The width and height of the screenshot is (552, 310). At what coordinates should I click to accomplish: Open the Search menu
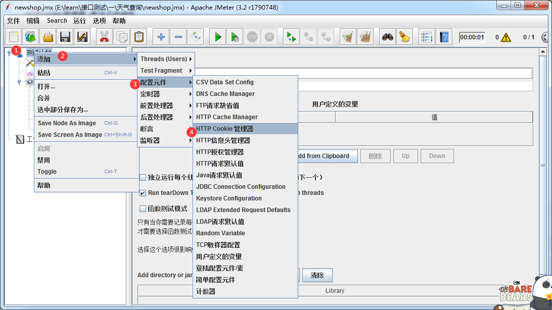[x=57, y=21]
